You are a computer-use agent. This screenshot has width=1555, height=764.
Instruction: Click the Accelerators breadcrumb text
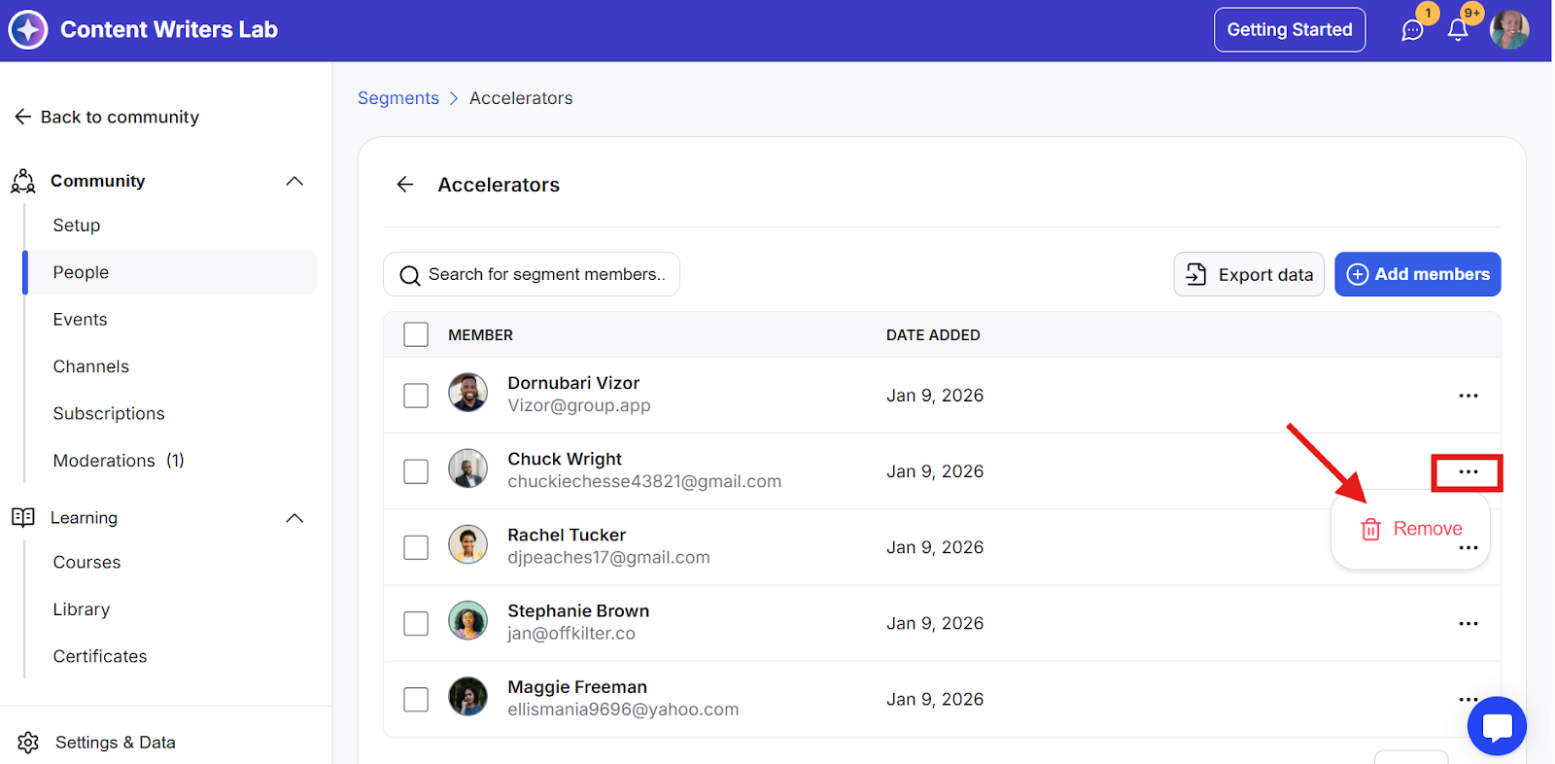pyautogui.click(x=521, y=98)
